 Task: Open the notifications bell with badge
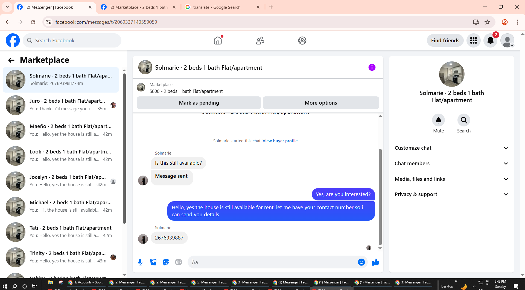[x=491, y=40]
